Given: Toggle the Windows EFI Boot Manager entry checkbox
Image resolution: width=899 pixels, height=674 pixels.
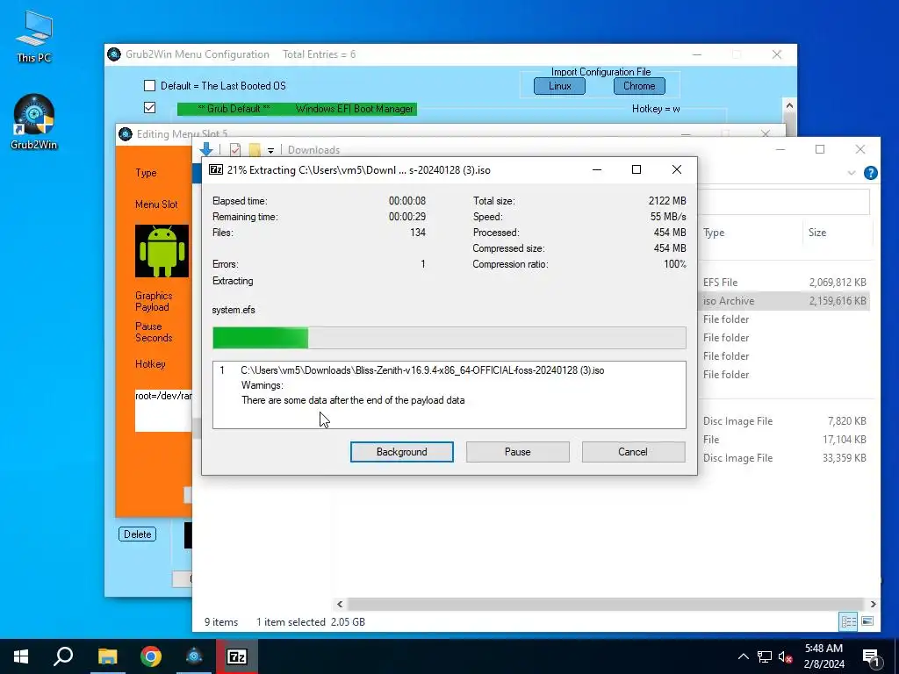Looking at the screenshot, I should click(149, 108).
